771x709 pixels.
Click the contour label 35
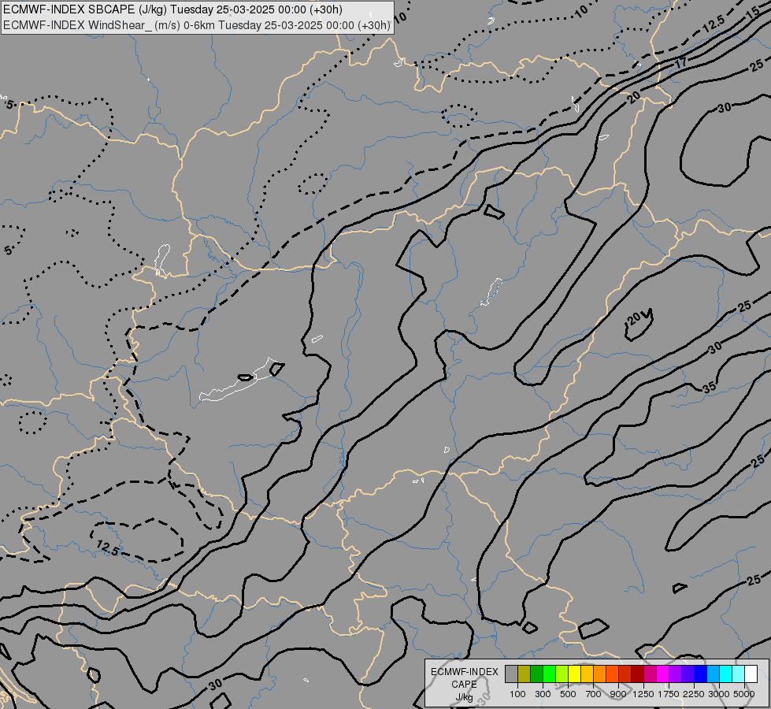tap(709, 388)
